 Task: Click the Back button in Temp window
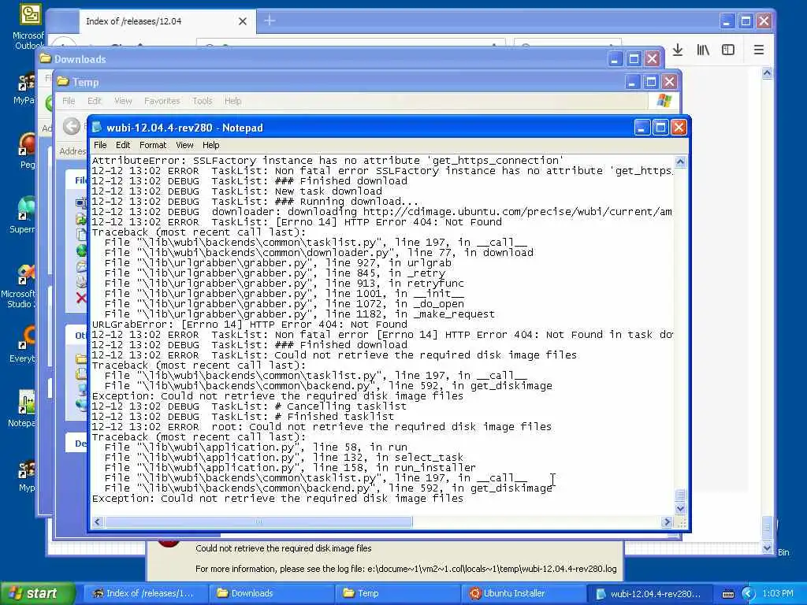[72, 126]
